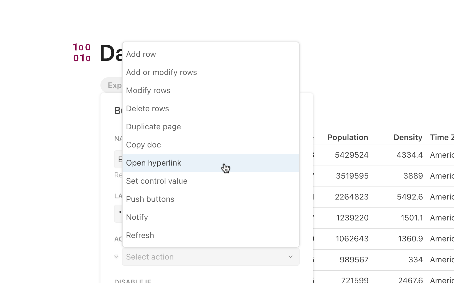The width and height of the screenshot is (454, 283).
Task: Choose "Set control value" from the list
Action: [157, 181]
